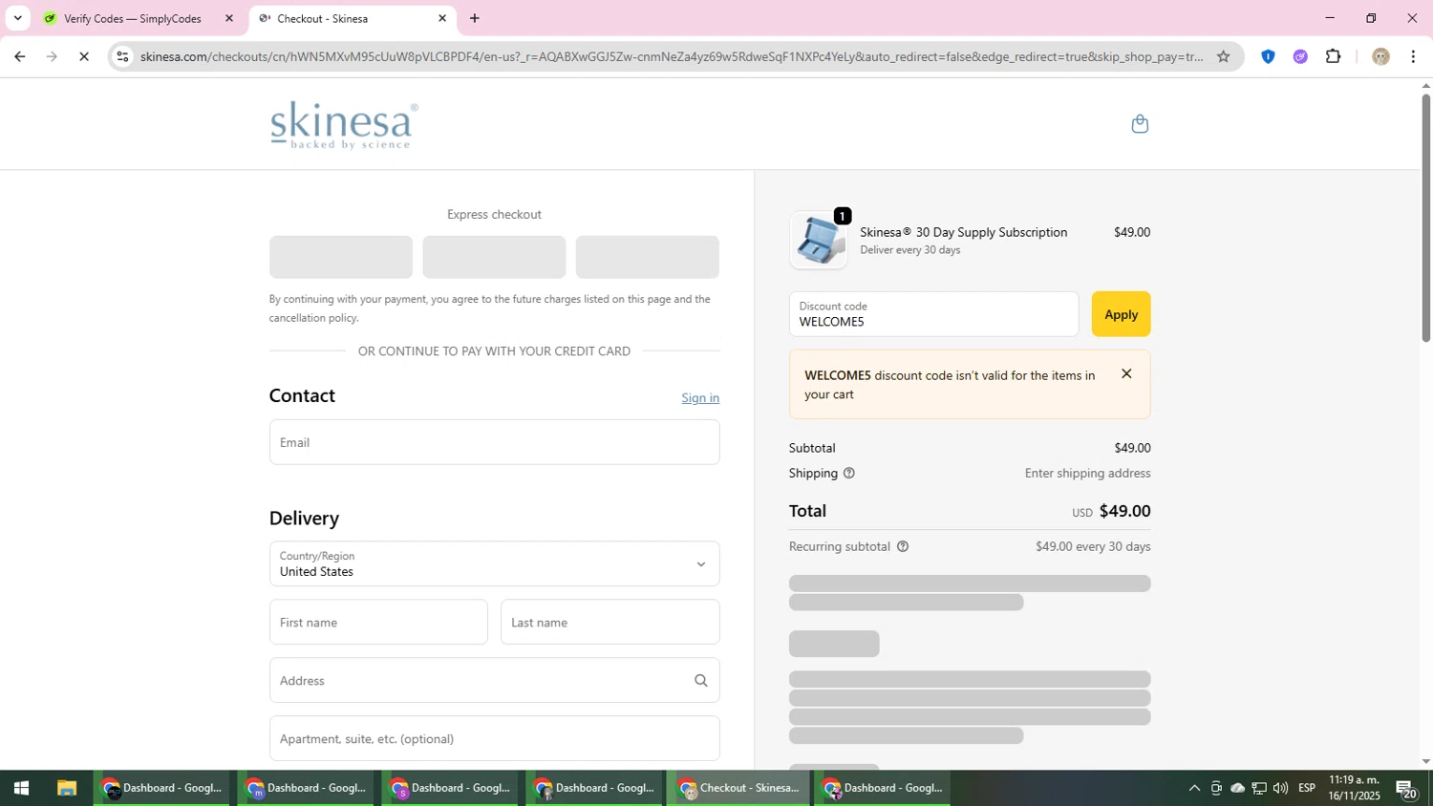The image size is (1433, 806).
Task: Close the Checkout - Skinesa tab
Action: 442,18
